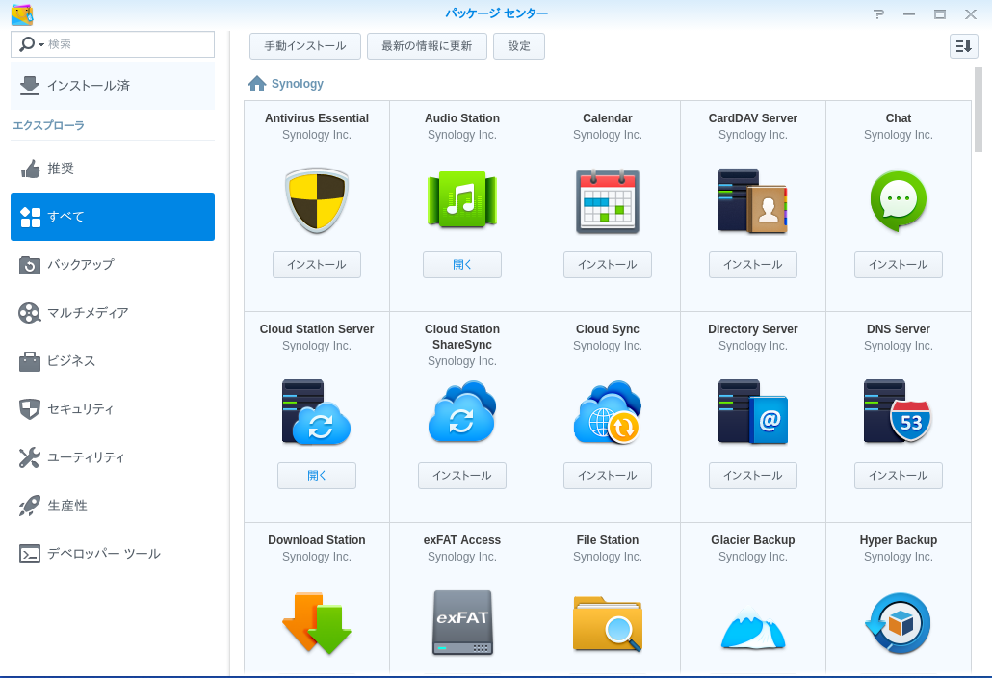Click the Antivirus Essential shield icon
This screenshot has width=992, height=678.
click(316, 200)
